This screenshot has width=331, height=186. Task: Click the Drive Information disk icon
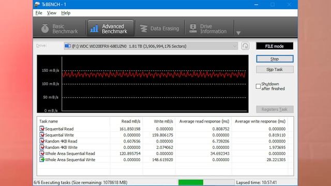pyautogui.click(x=193, y=28)
